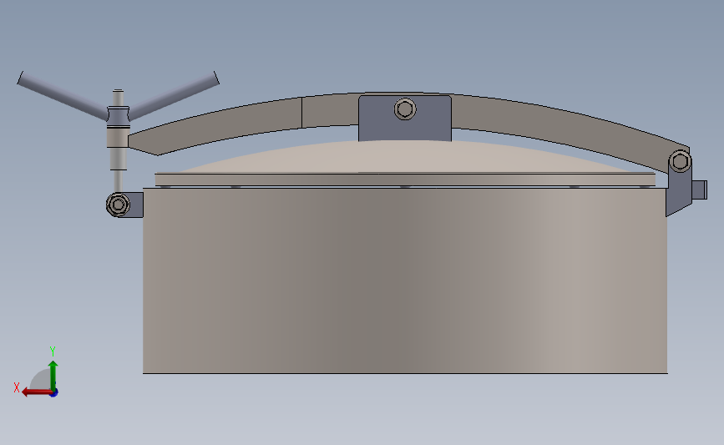This screenshot has width=724, height=445.
Task: Select the left arm of the handwheel handle
Action: tap(63, 96)
